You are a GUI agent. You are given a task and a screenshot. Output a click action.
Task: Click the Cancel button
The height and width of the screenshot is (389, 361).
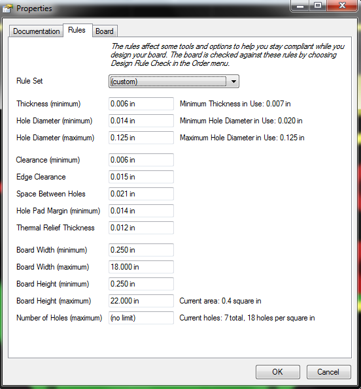click(x=328, y=371)
